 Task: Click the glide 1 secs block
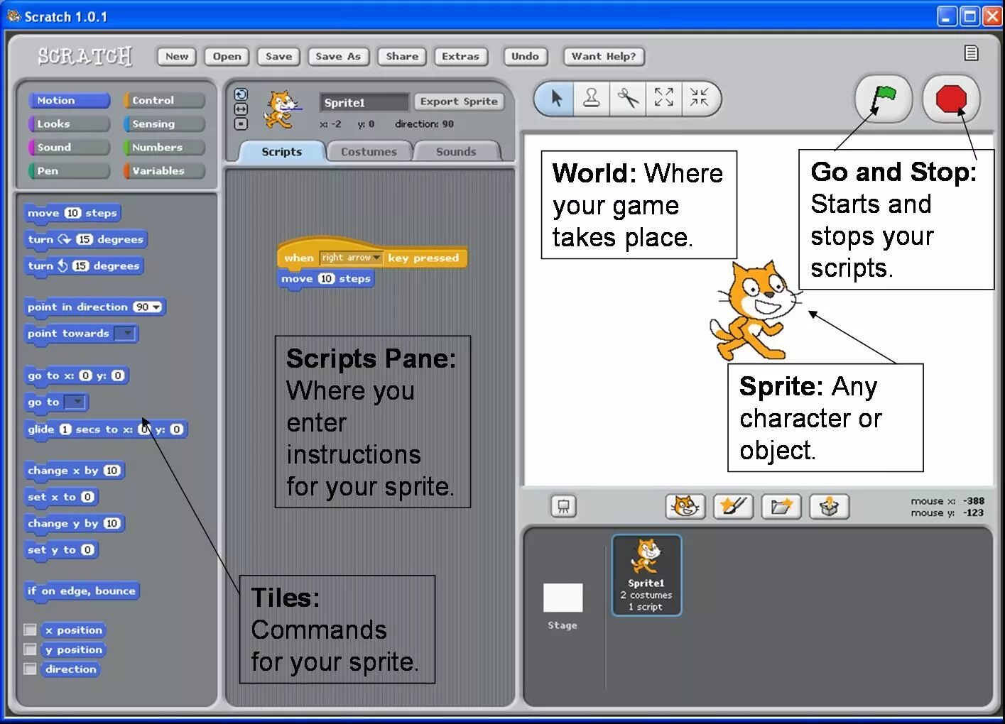[106, 429]
